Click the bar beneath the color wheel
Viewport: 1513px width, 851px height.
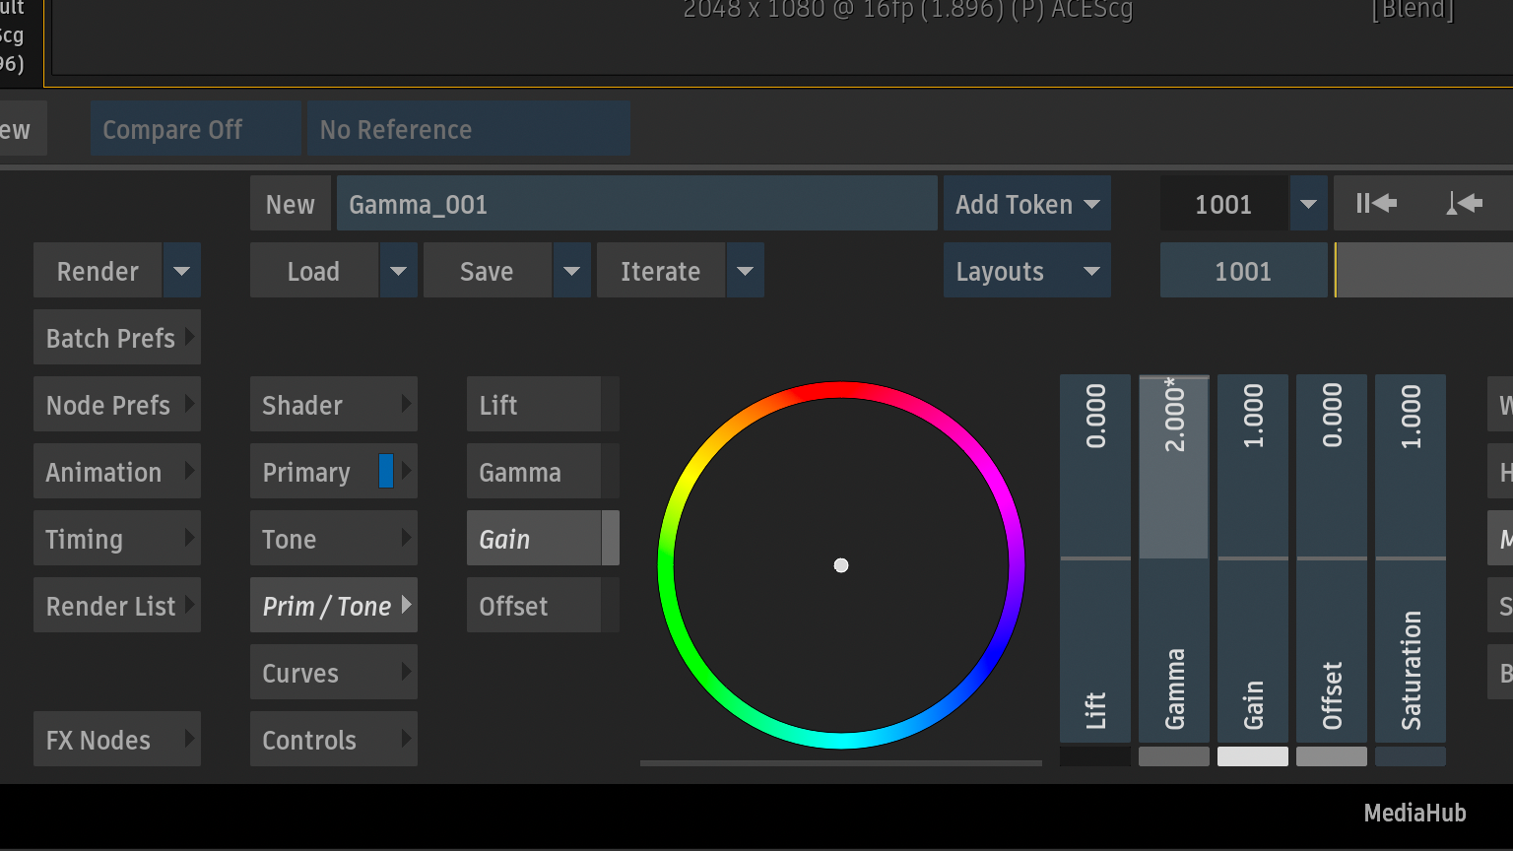[841, 762]
